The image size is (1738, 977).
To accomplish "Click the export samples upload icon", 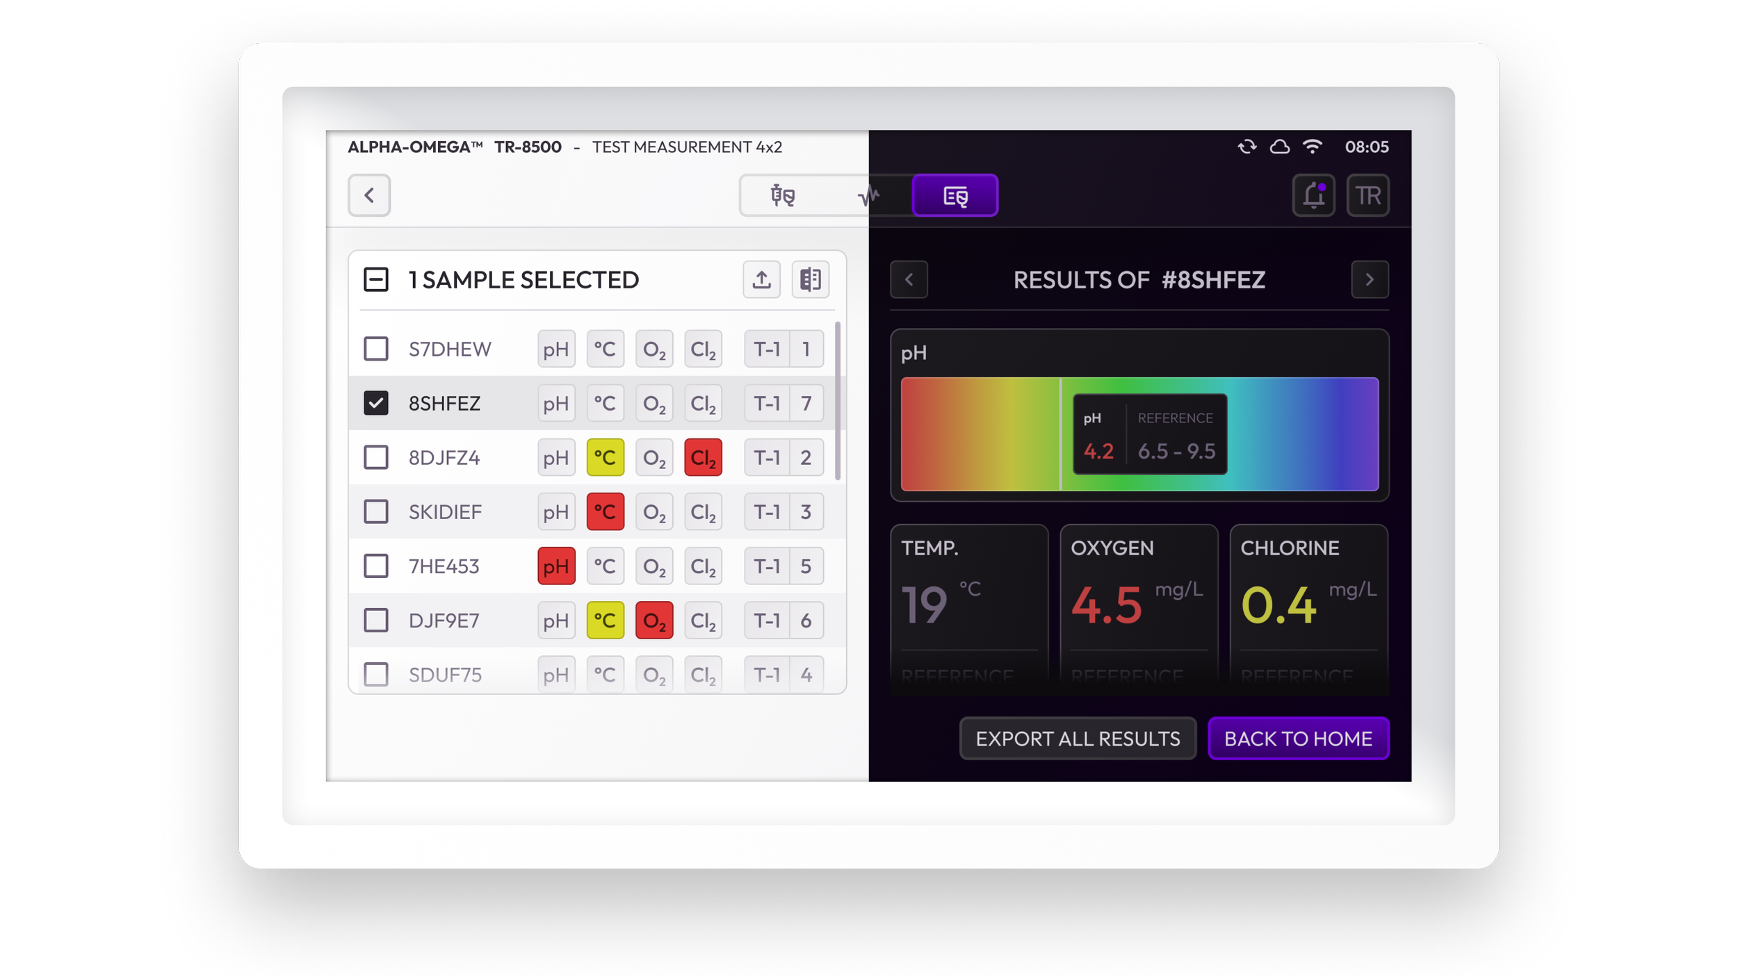I will [761, 279].
